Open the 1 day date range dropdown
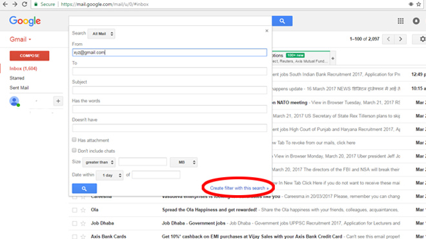 click(110, 175)
